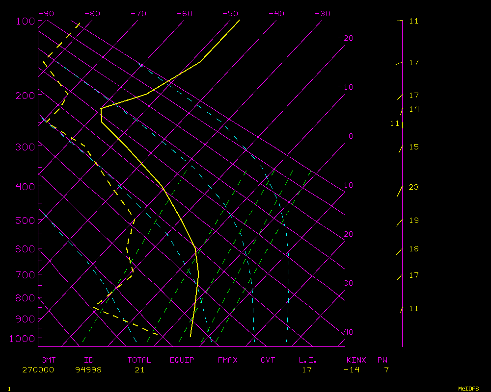The height and width of the screenshot is (392, 491).
Task: Click the wind barb next to speed 19
Action: [x=400, y=223]
